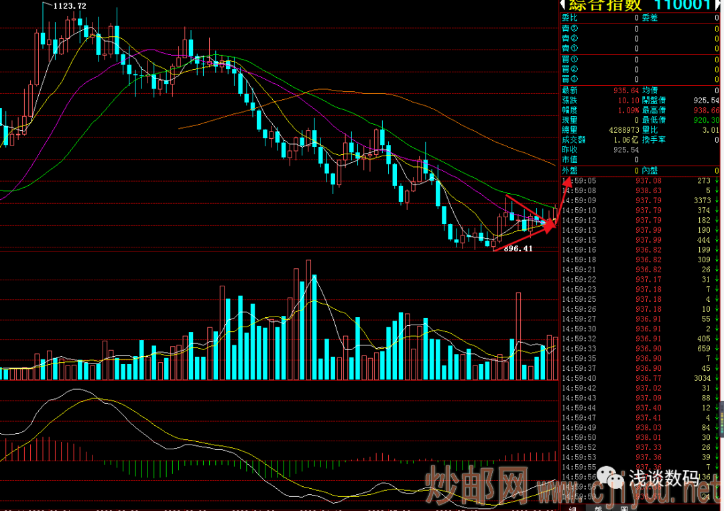The image size is (724, 511).
Task: Click the red arrowhead on the chart
Action: [x=550, y=225]
